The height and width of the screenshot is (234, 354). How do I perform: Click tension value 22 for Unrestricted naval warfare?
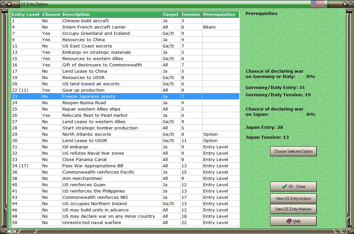pyautogui.click(x=191, y=222)
